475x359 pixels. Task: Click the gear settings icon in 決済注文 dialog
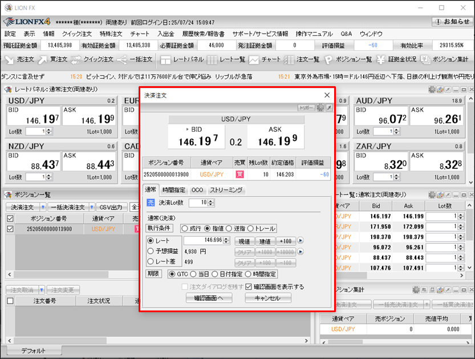click(x=320, y=107)
